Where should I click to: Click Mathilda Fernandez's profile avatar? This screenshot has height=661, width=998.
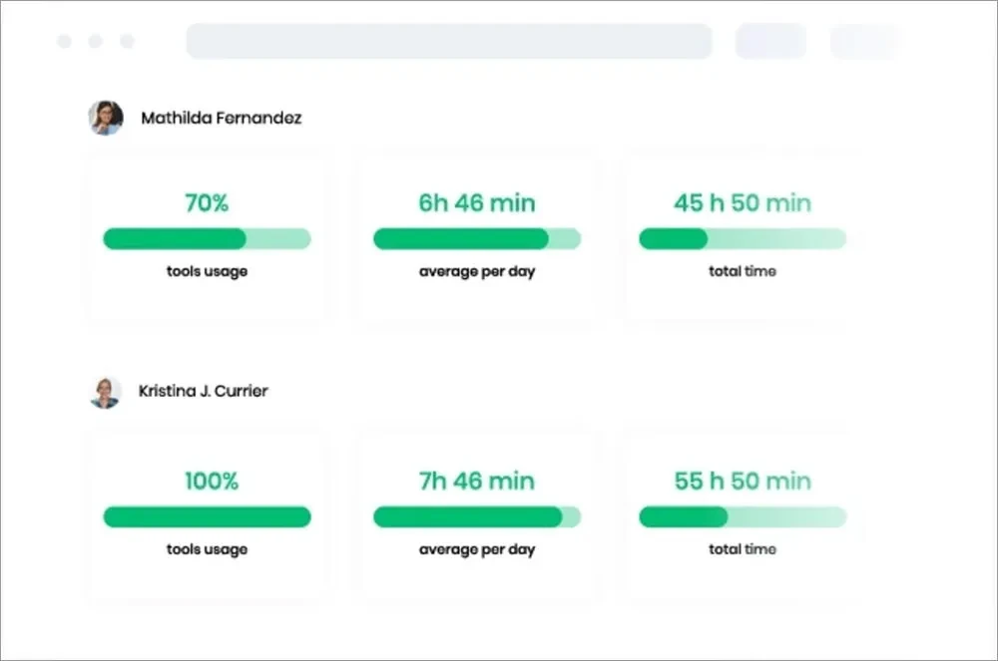(106, 118)
